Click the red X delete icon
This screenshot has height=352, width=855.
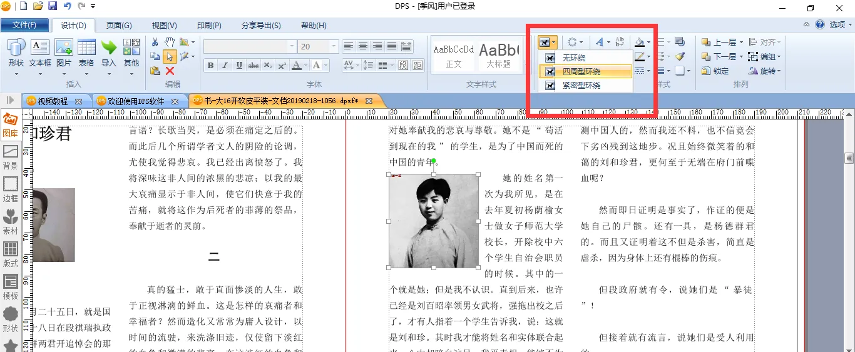[x=169, y=71]
